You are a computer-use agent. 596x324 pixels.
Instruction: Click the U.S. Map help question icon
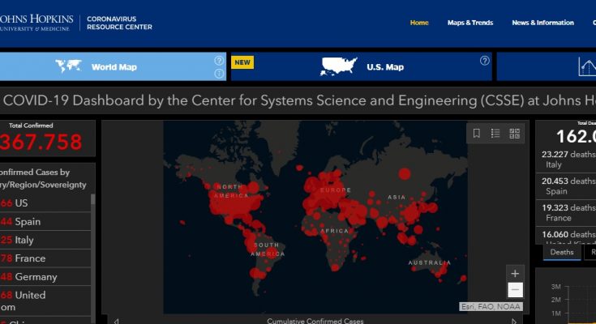(485, 61)
